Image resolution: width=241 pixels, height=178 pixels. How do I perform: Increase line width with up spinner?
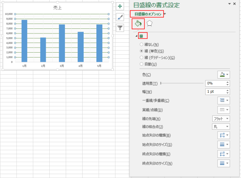pyautogui.click(x=228, y=91)
